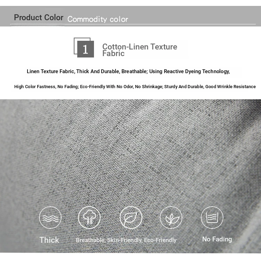Click the Good Wrinkle Resistance text
261x255 pixels.
tap(230, 87)
